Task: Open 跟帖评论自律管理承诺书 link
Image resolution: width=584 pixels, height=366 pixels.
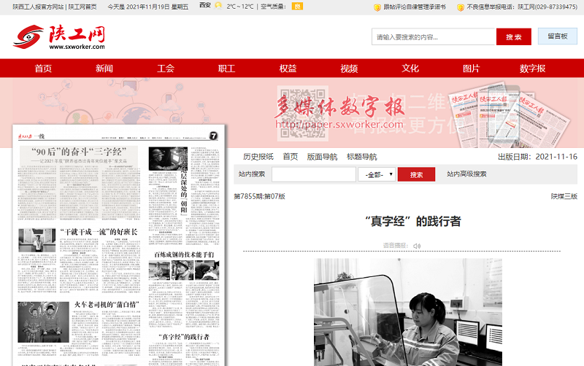Action: click(x=415, y=7)
